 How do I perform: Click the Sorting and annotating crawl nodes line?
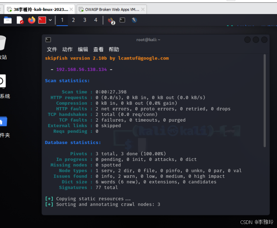point(102,204)
